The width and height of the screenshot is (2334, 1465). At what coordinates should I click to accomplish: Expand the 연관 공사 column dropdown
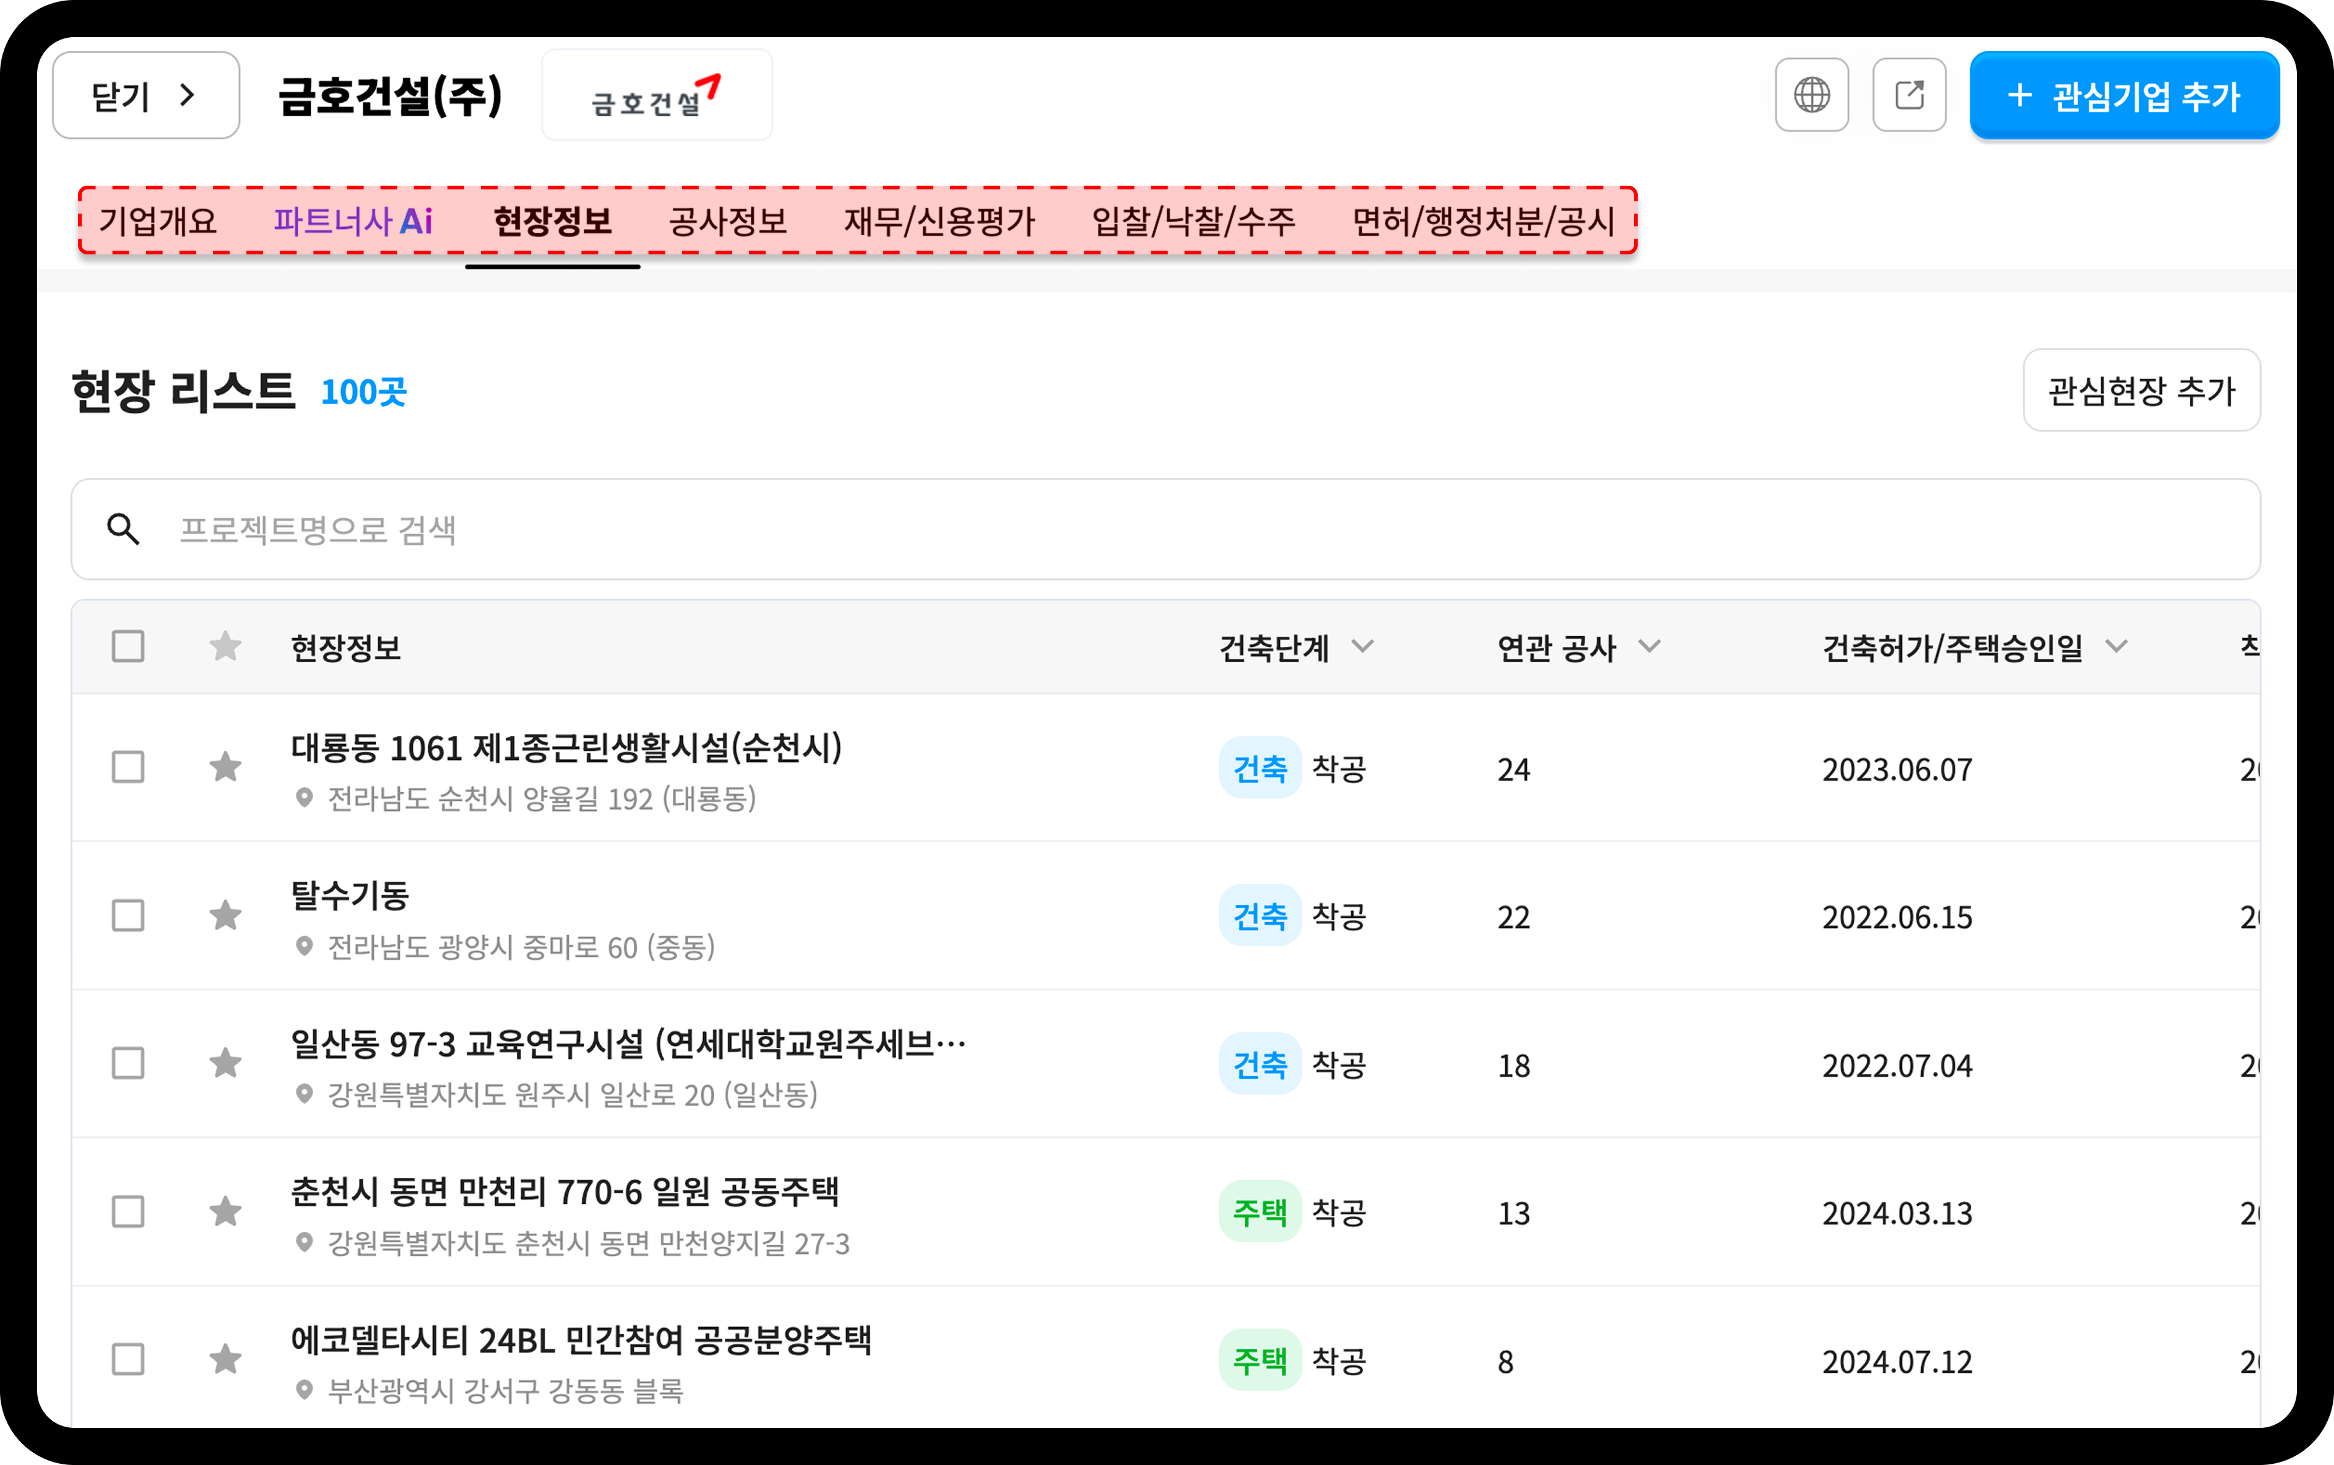[1649, 647]
